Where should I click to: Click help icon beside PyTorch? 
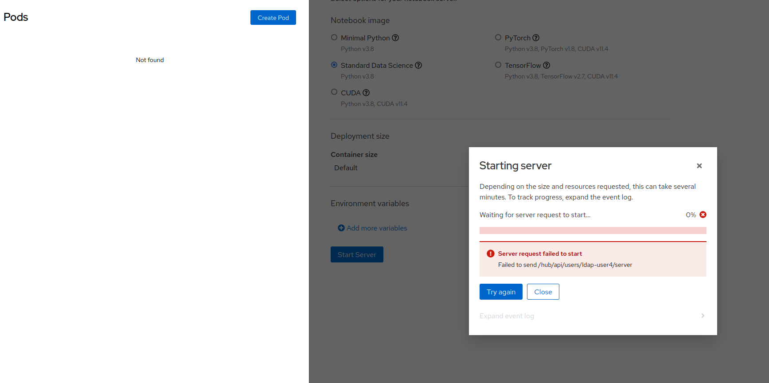click(536, 38)
